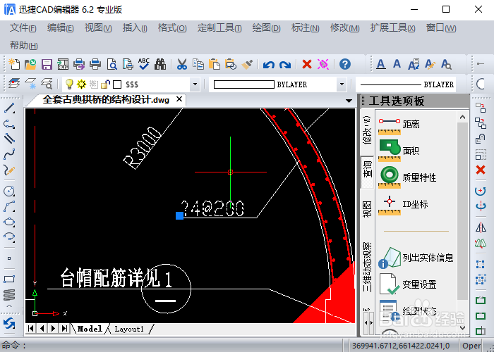This screenshot has height=352, width=494.
Task: Click the 变量设置 tool
Action: click(407, 284)
